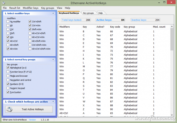Open the File menu
The height and width of the screenshot is (123, 177).
(x=4, y=8)
